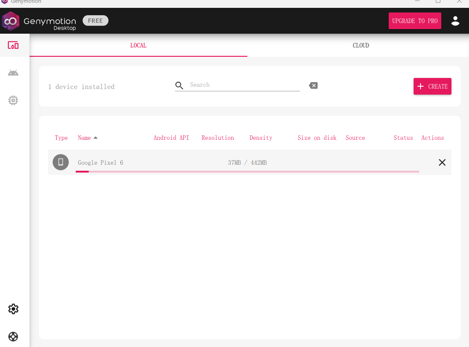Screen dimensions: 469x347
Task: Open the devices view in sidebar
Action: tap(13, 45)
